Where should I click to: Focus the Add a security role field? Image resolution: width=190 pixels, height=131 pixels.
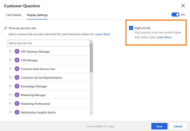click(x=48, y=43)
